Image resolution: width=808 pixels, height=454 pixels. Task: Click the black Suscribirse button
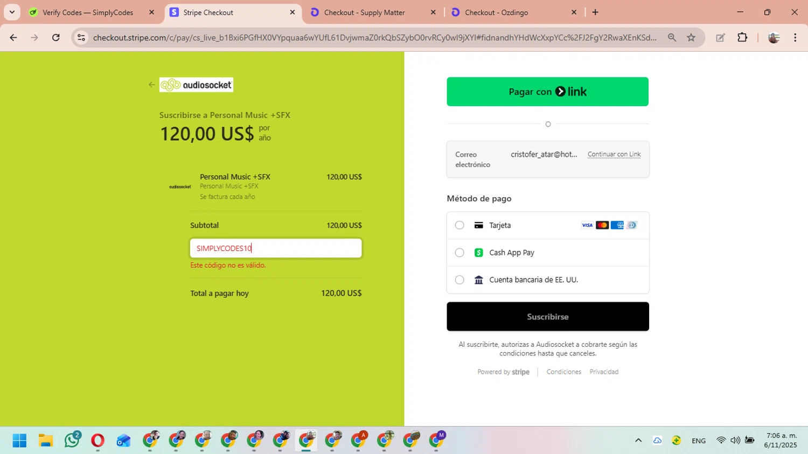click(x=547, y=317)
